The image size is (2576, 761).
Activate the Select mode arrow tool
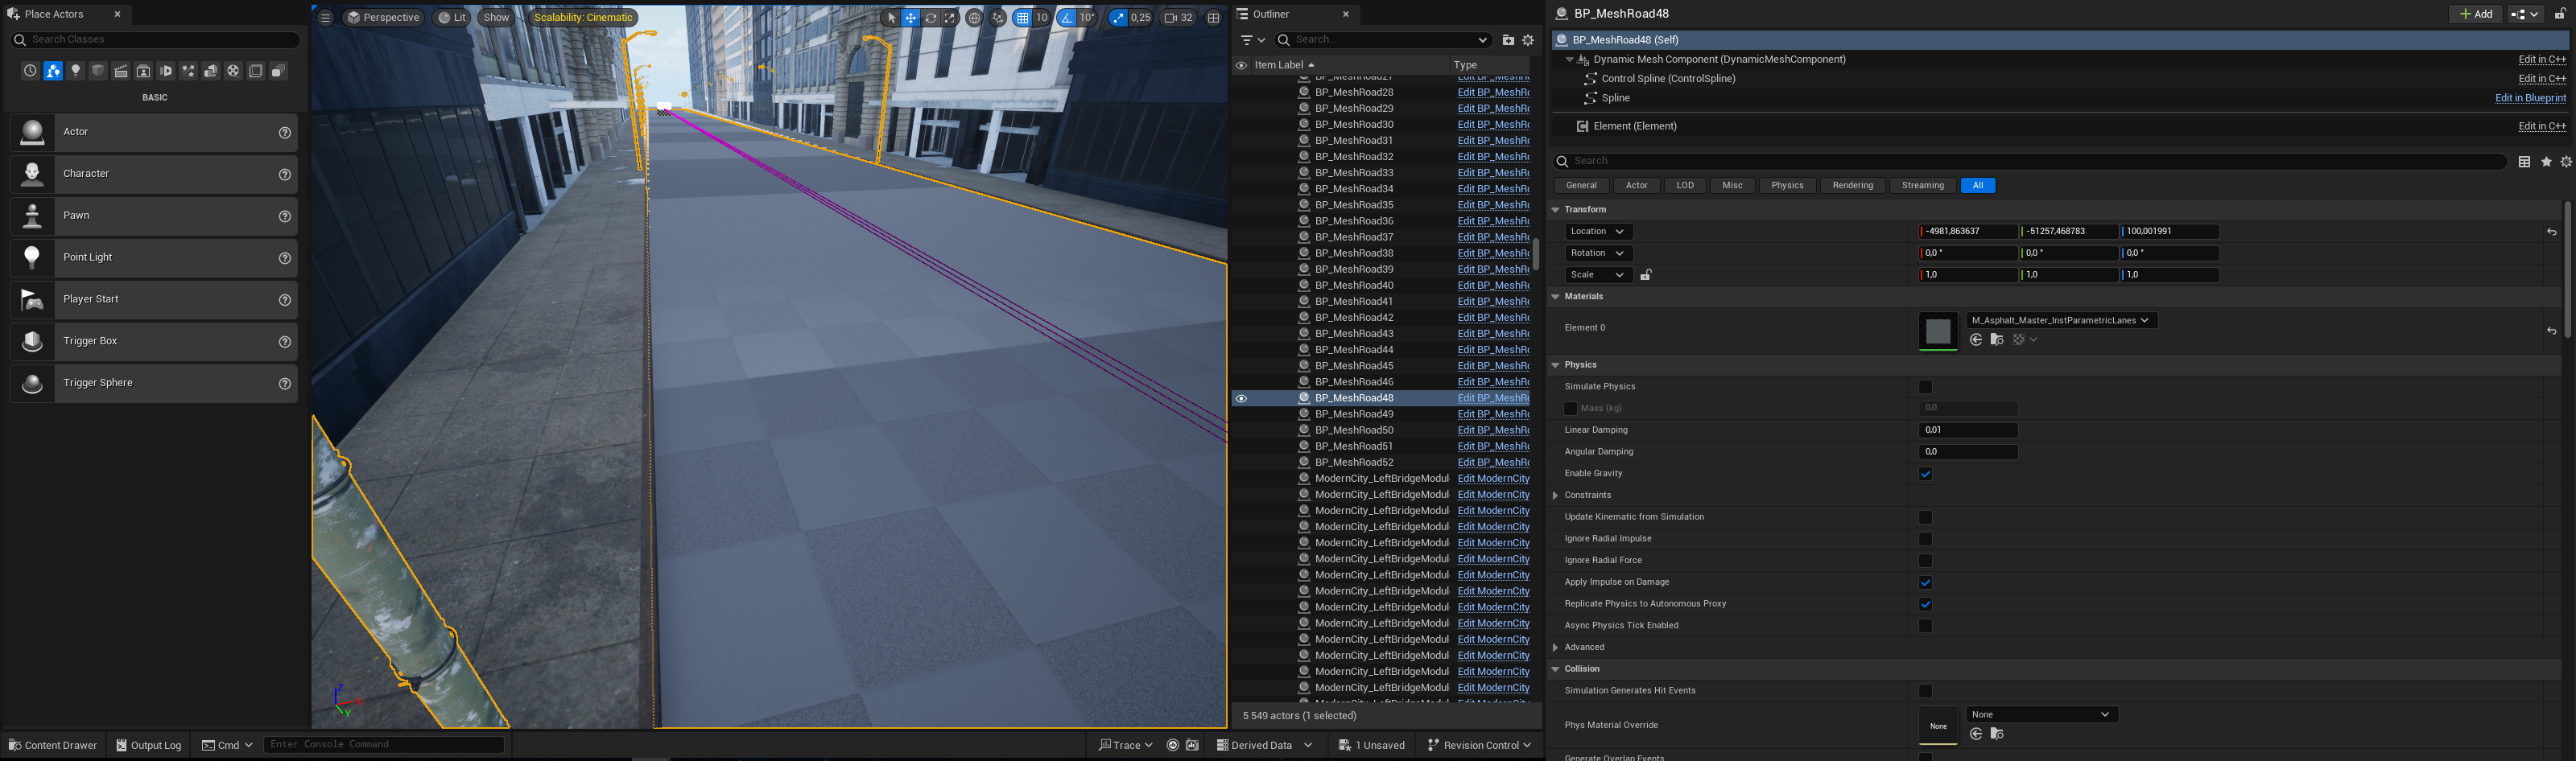click(892, 18)
